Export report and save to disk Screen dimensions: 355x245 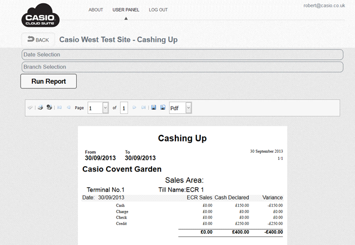pyautogui.click(x=154, y=107)
